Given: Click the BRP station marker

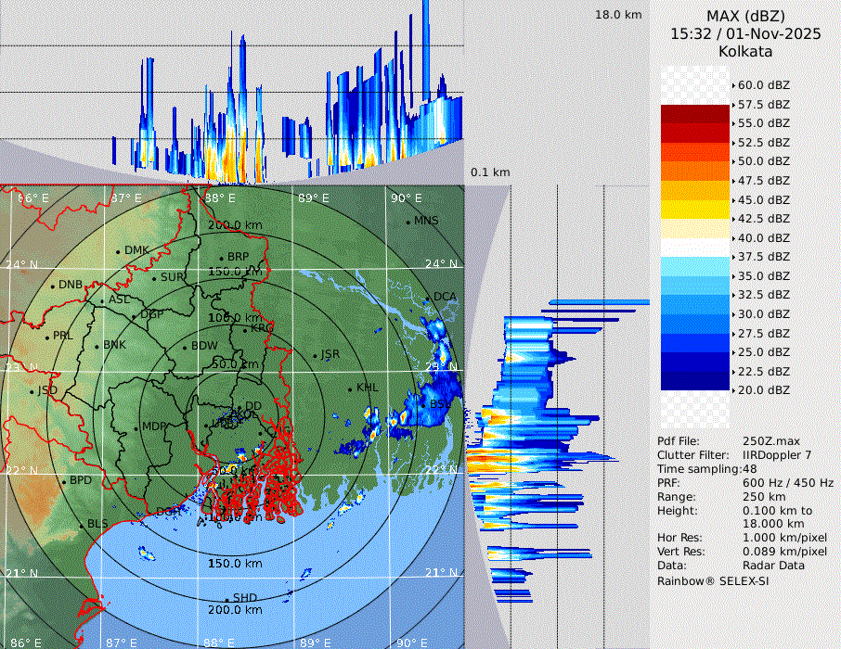Looking at the screenshot, I should point(222,258).
